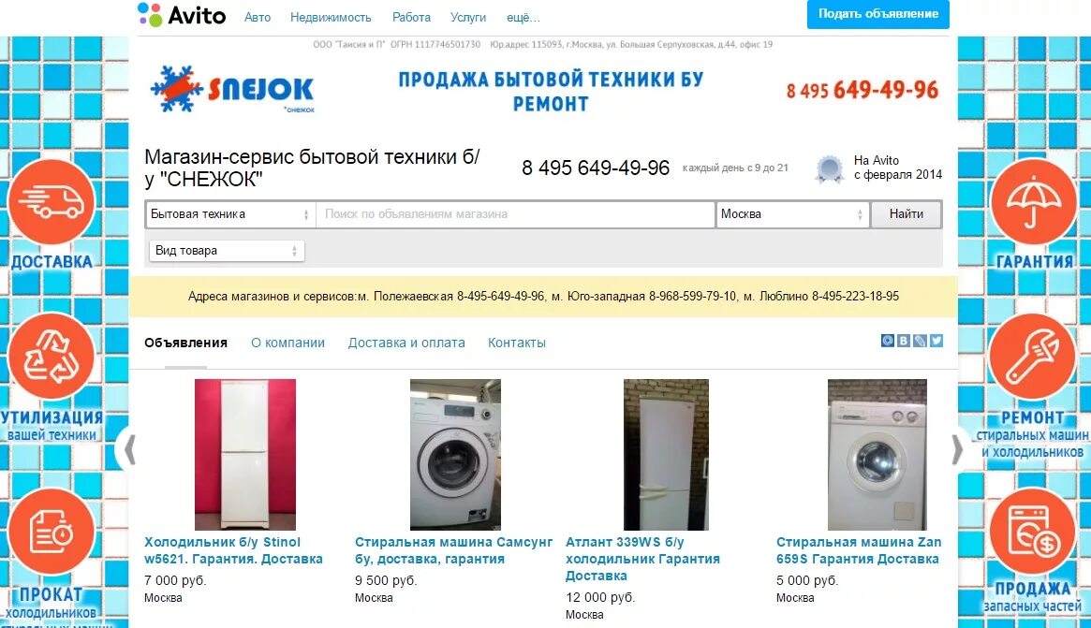Click the Доставка truck icon
The height and width of the screenshot is (628, 1091).
coord(52,201)
